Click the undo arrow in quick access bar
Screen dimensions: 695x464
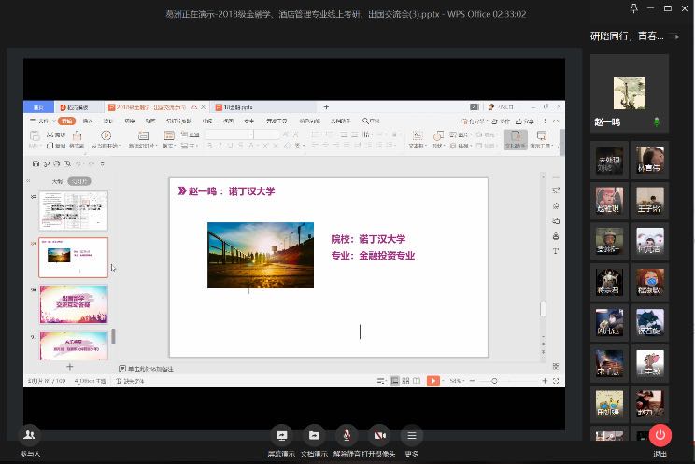pos(78,163)
